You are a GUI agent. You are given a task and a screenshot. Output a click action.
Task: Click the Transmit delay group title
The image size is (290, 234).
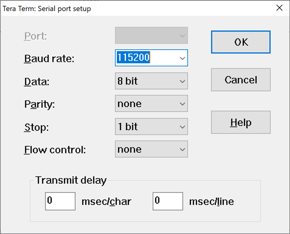pyautogui.click(x=71, y=180)
